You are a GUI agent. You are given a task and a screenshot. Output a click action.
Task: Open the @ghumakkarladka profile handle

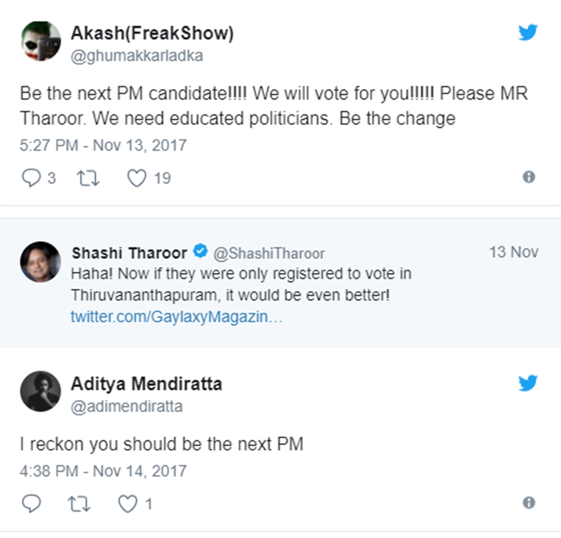[x=137, y=56]
